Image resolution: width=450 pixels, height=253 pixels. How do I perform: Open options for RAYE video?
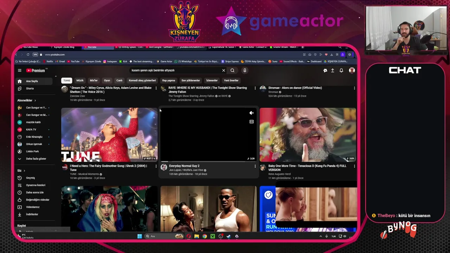click(x=255, y=88)
